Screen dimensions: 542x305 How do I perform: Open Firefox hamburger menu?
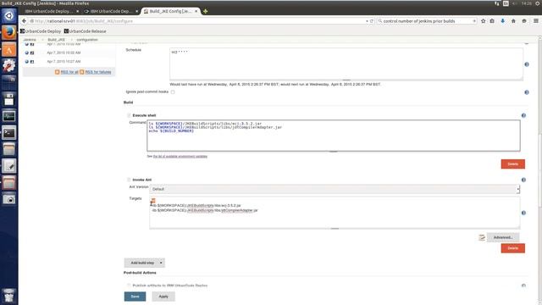click(x=536, y=21)
